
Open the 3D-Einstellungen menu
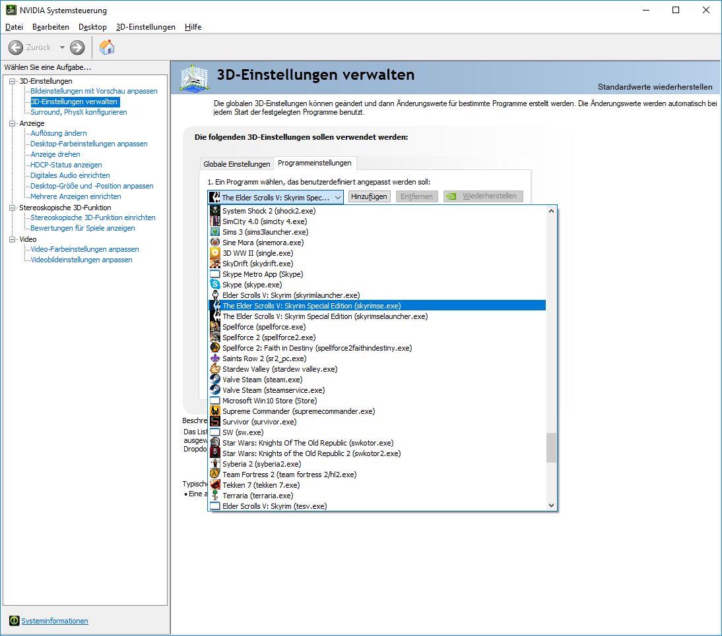pos(145,26)
